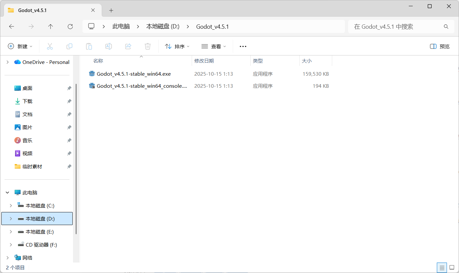Unpin 文档 via its pin icon
Image resolution: width=459 pixels, height=273 pixels.
(69, 114)
